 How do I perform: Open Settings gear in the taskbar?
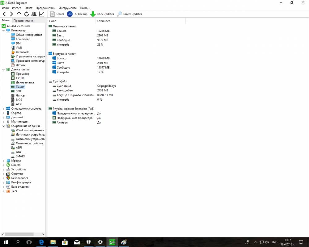pyautogui.click(x=100, y=242)
